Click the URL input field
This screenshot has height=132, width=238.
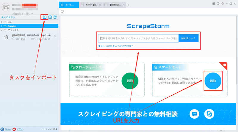(138, 38)
